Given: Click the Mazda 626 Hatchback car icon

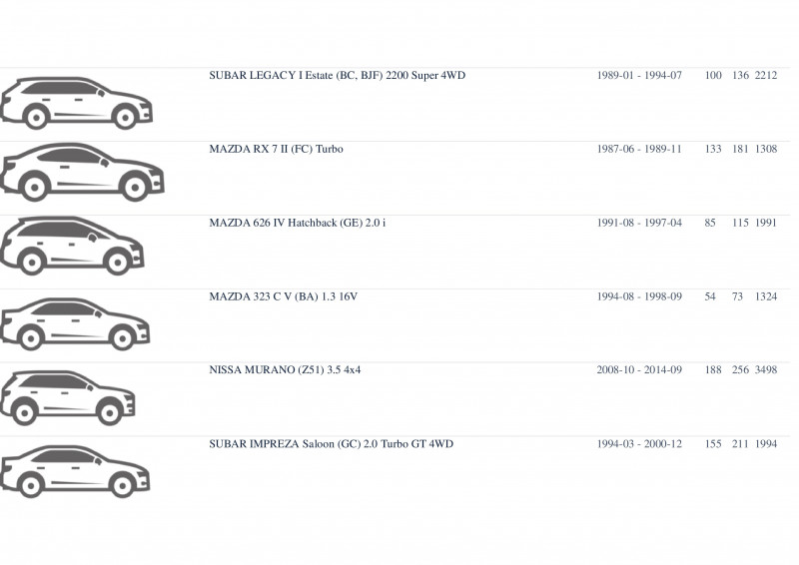Looking at the screenshot, I should click(72, 247).
